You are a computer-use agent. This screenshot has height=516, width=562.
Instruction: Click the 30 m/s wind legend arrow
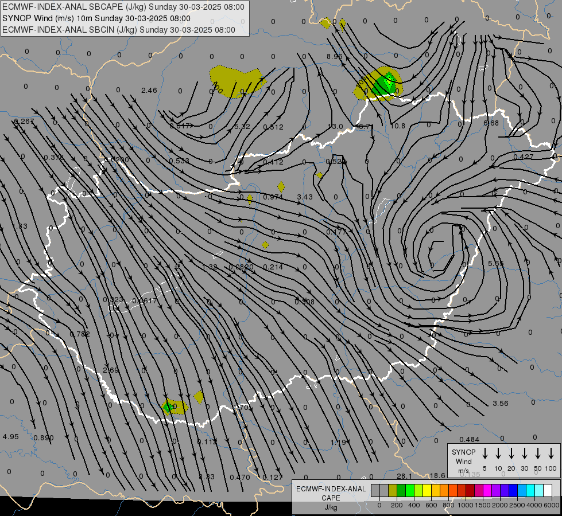(524, 454)
